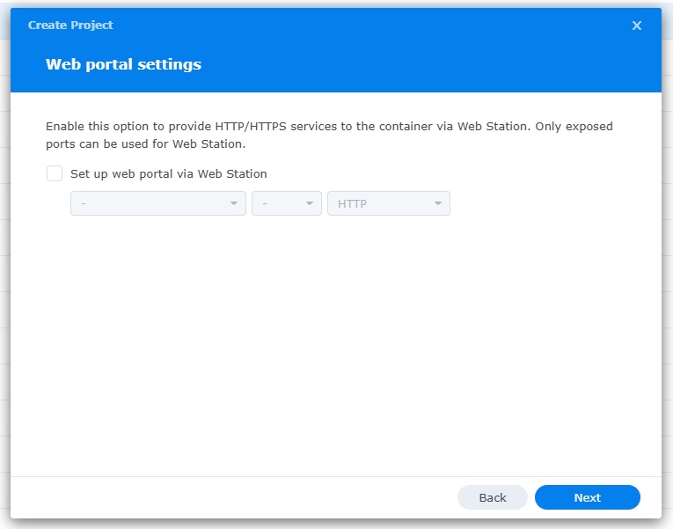This screenshot has width=673, height=529.
Task: Click the empty white area of the dialog body
Action: coord(334,352)
